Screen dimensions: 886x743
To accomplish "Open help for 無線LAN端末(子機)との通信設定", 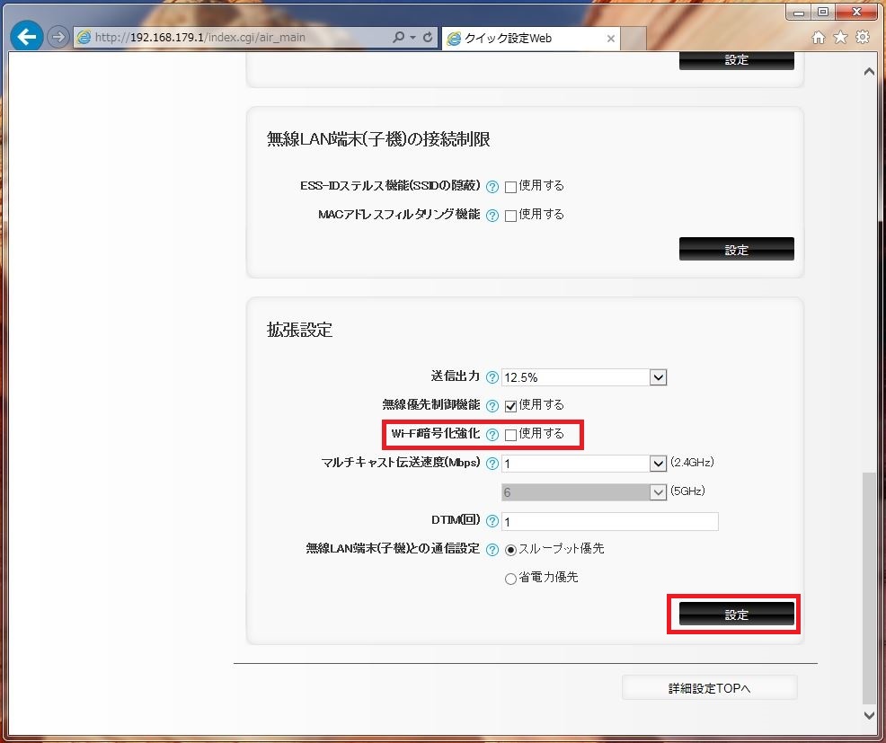I will 492,550.
